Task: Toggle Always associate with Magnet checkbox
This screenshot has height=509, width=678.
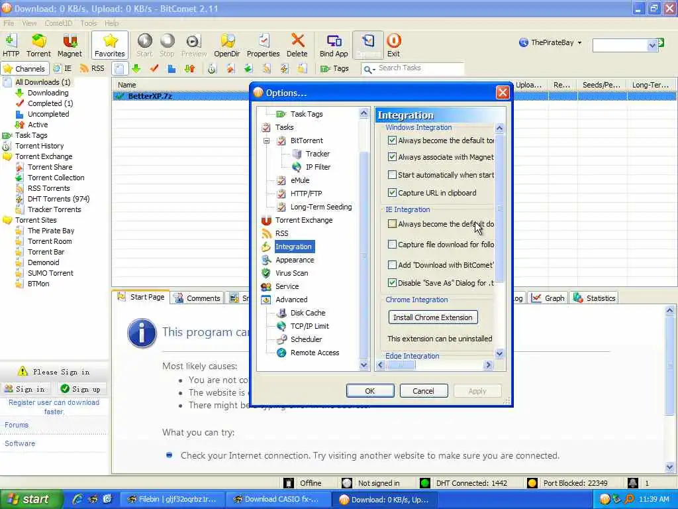Action: (392, 156)
